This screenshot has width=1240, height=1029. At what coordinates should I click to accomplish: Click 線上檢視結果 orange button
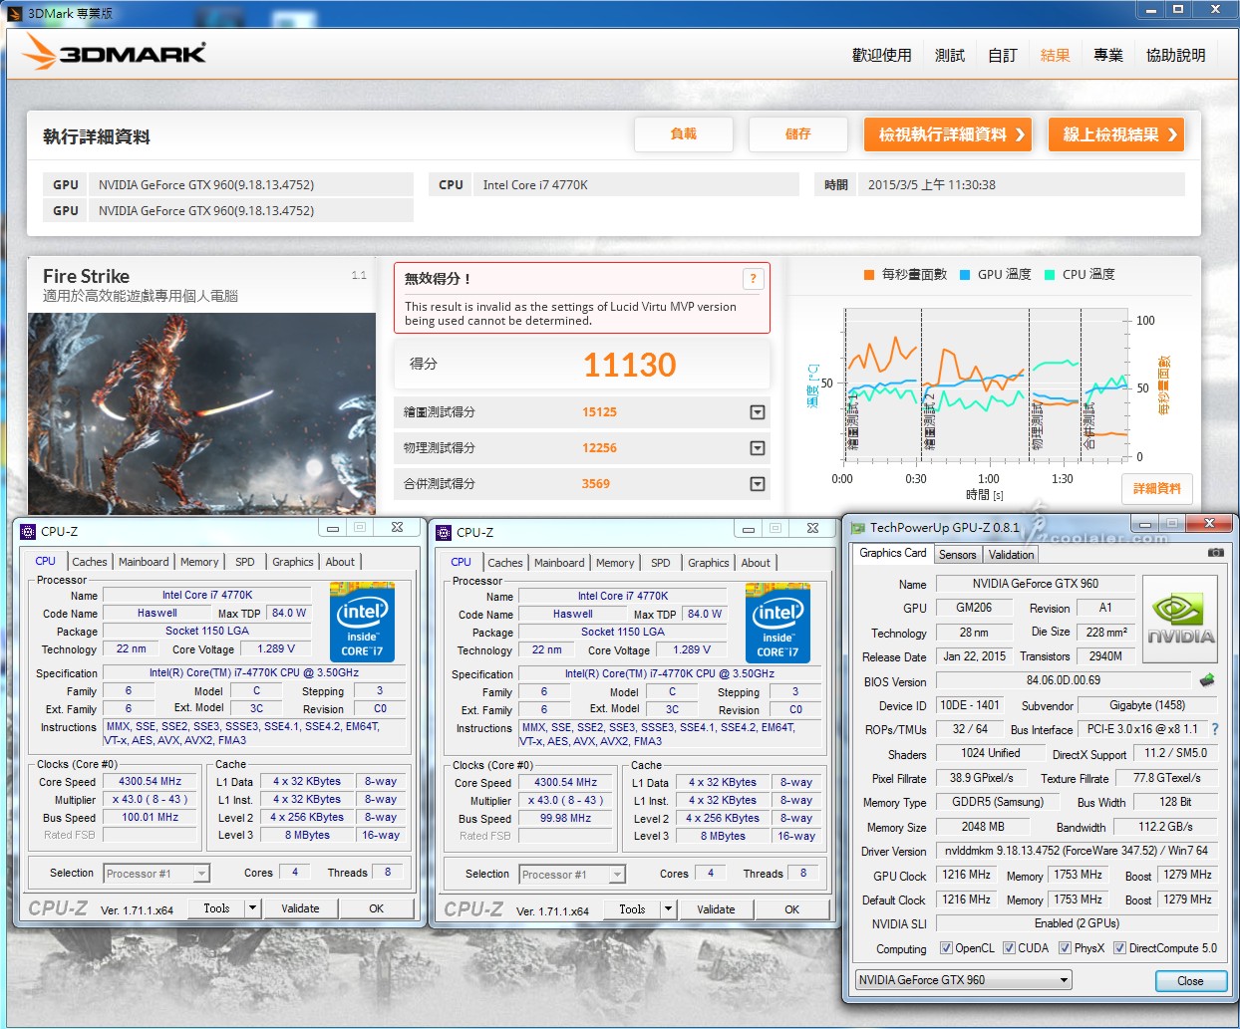pyautogui.click(x=1116, y=134)
